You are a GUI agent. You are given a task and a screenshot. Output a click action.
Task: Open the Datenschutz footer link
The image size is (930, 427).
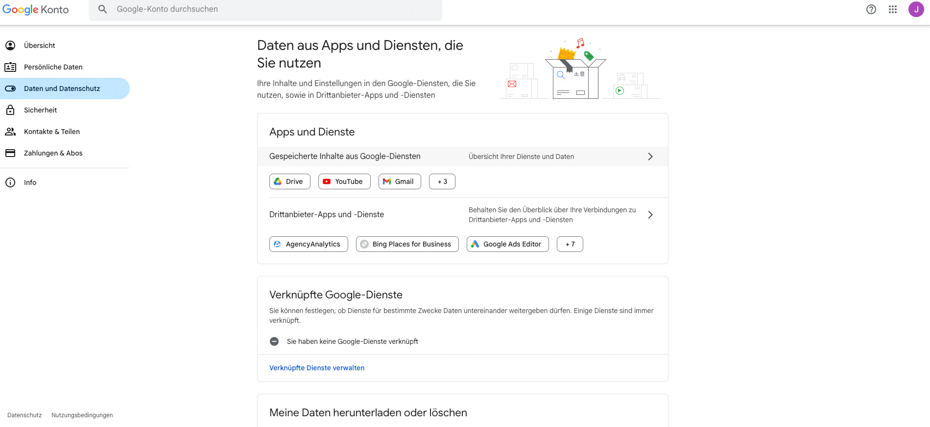coord(24,415)
